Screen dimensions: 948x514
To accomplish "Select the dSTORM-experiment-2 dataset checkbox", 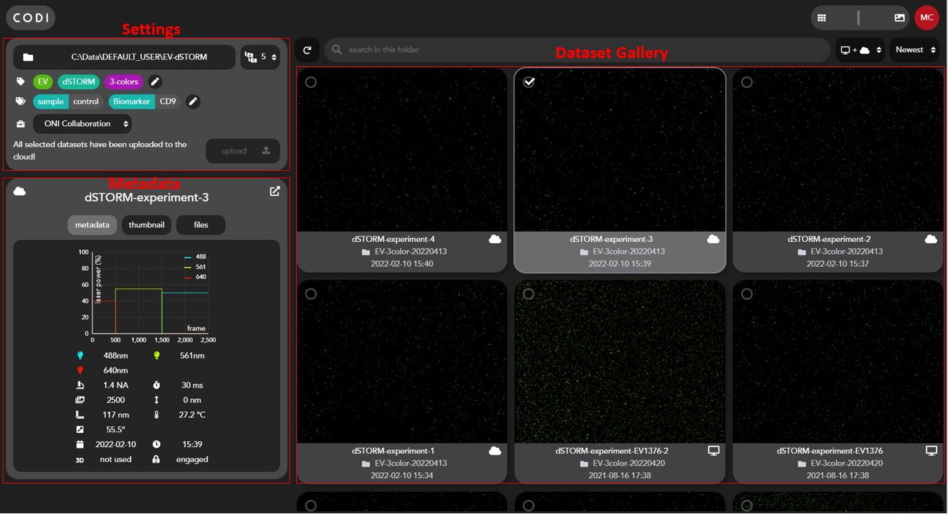I will pos(746,82).
